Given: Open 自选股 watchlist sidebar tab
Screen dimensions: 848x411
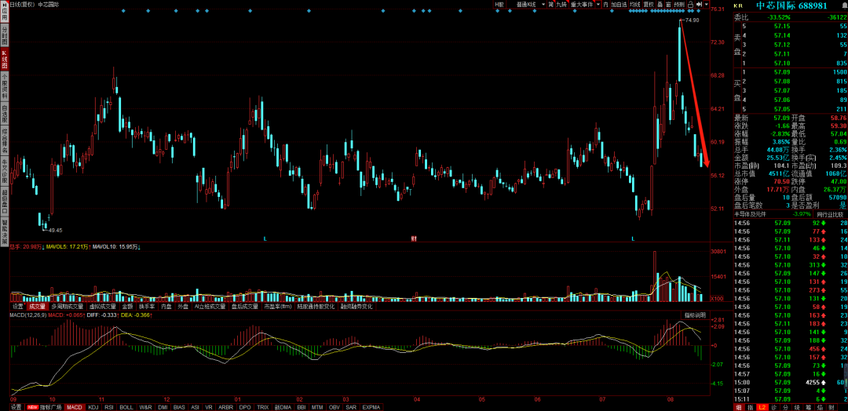Looking at the screenshot, I should point(5,114).
